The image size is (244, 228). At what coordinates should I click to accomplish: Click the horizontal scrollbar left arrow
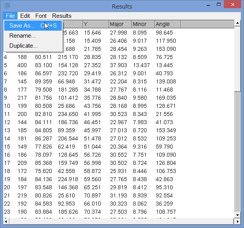click(6, 221)
